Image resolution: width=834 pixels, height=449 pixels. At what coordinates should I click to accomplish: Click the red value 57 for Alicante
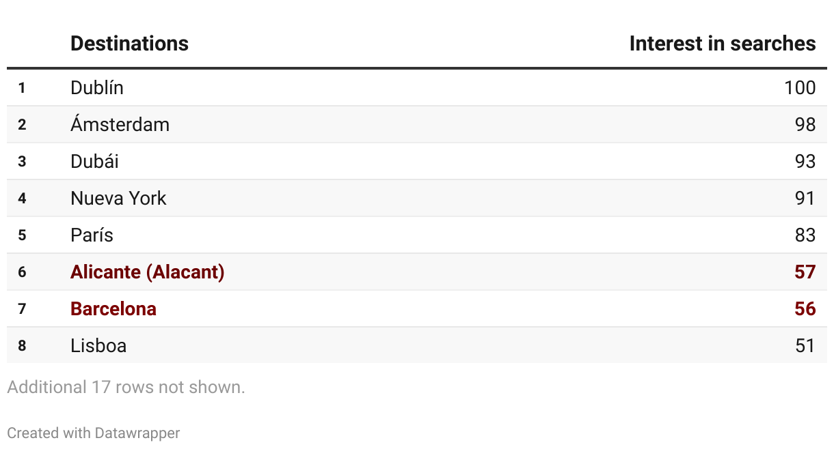805,272
